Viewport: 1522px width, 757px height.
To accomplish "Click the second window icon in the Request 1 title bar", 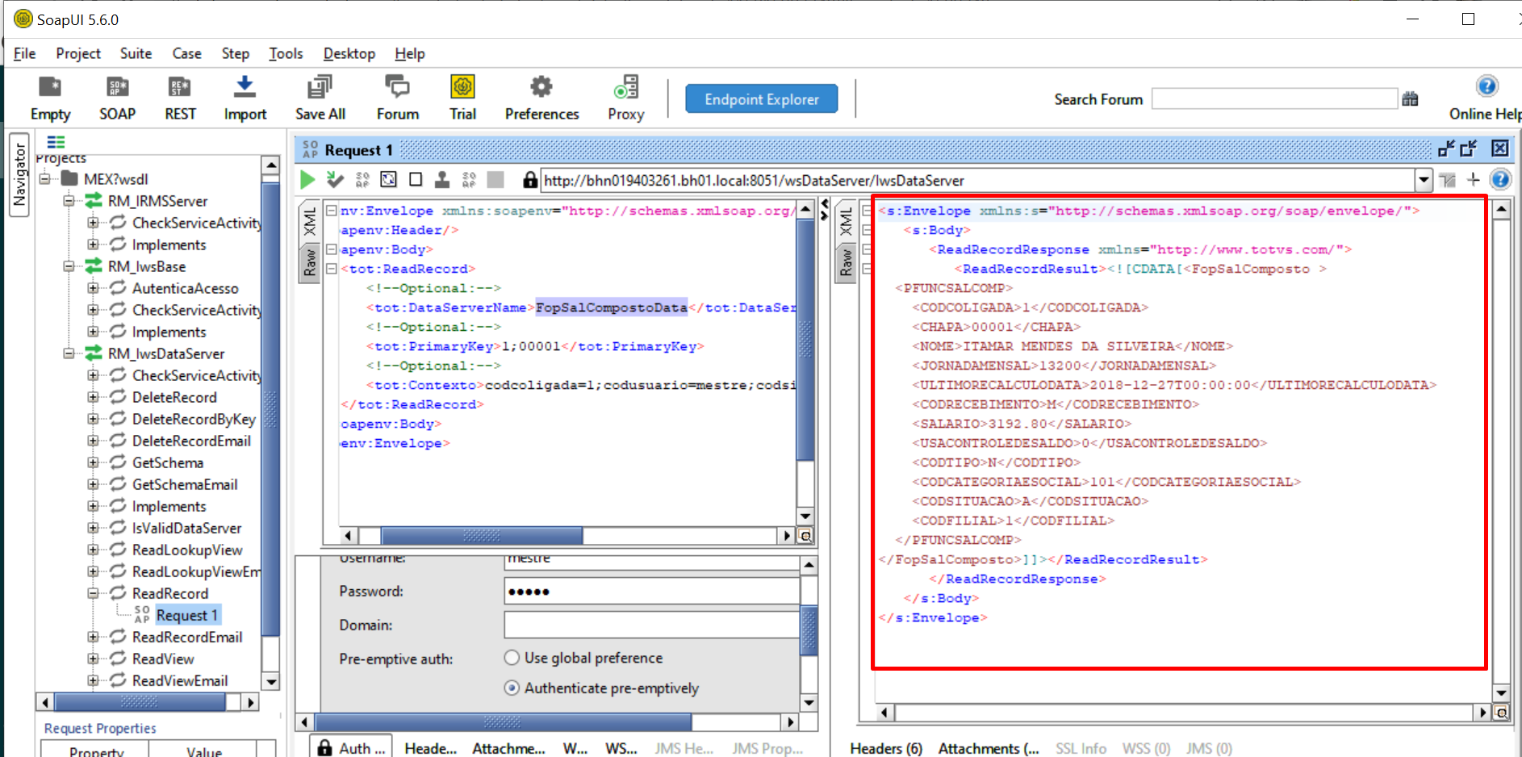I will pyautogui.click(x=1469, y=148).
